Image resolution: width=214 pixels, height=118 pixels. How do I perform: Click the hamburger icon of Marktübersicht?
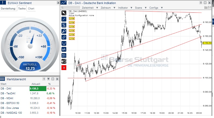(2, 79)
